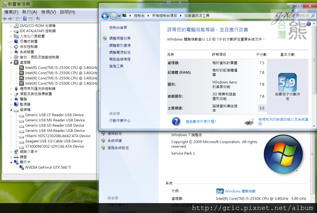Click the forward arrow in Device Manager toolbar
Viewport: 317px width, 213px height.
[10, 19]
